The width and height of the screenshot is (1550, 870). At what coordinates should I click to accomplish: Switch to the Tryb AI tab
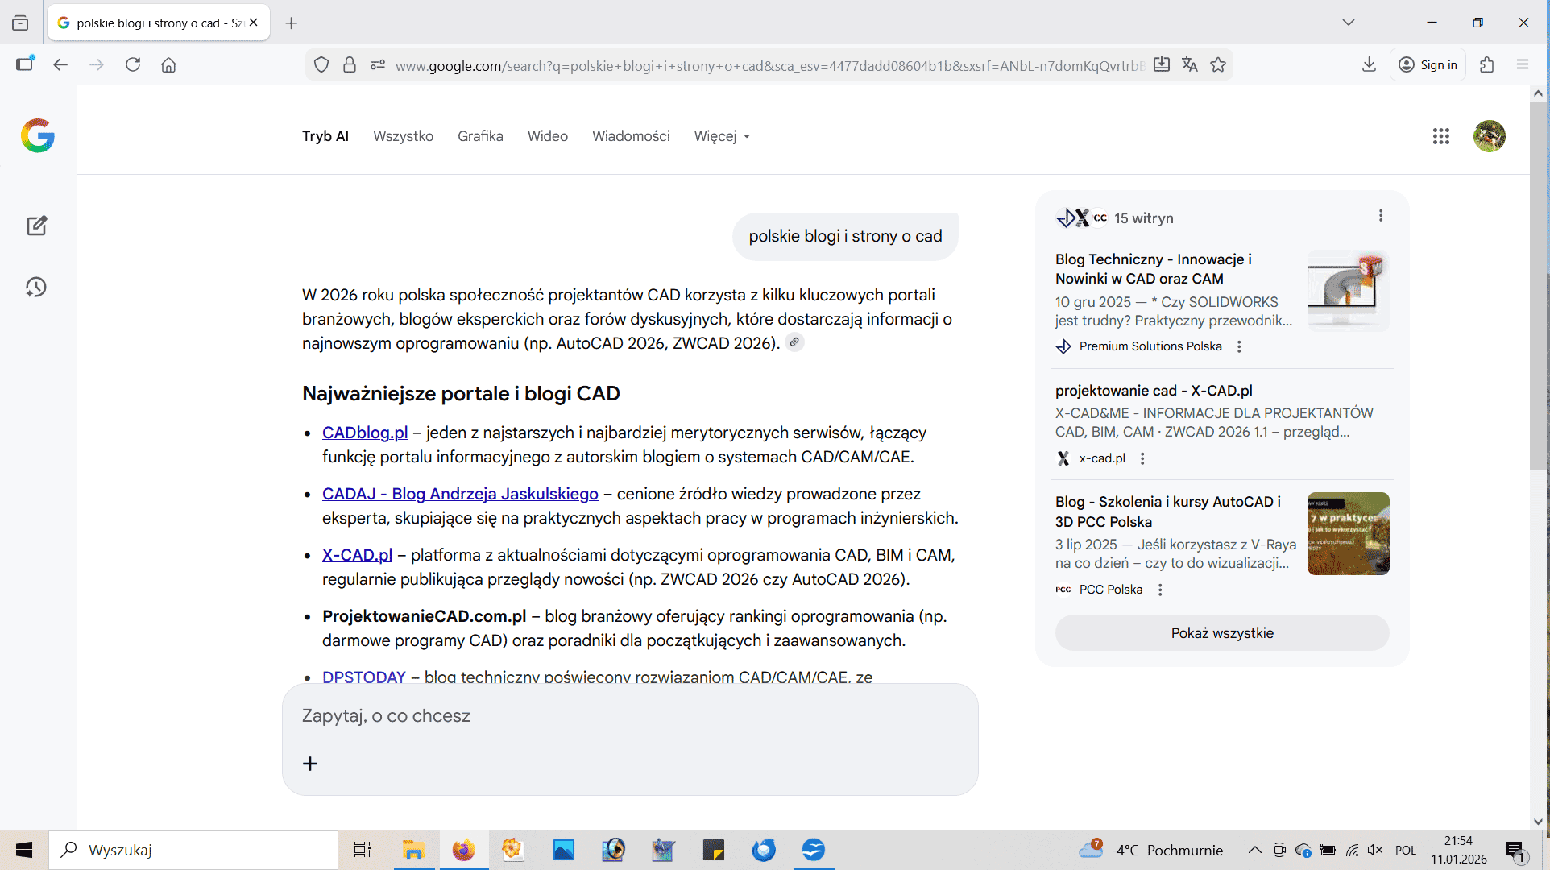(325, 136)
